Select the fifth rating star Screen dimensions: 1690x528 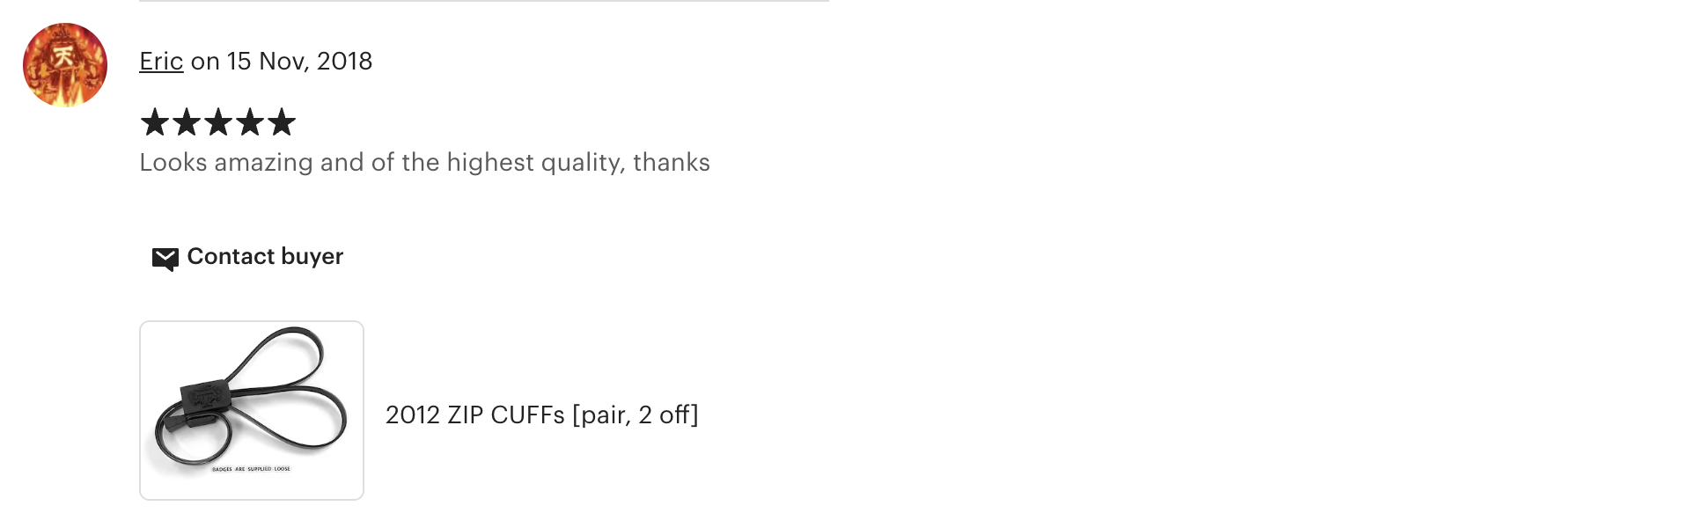coord(282,122)
